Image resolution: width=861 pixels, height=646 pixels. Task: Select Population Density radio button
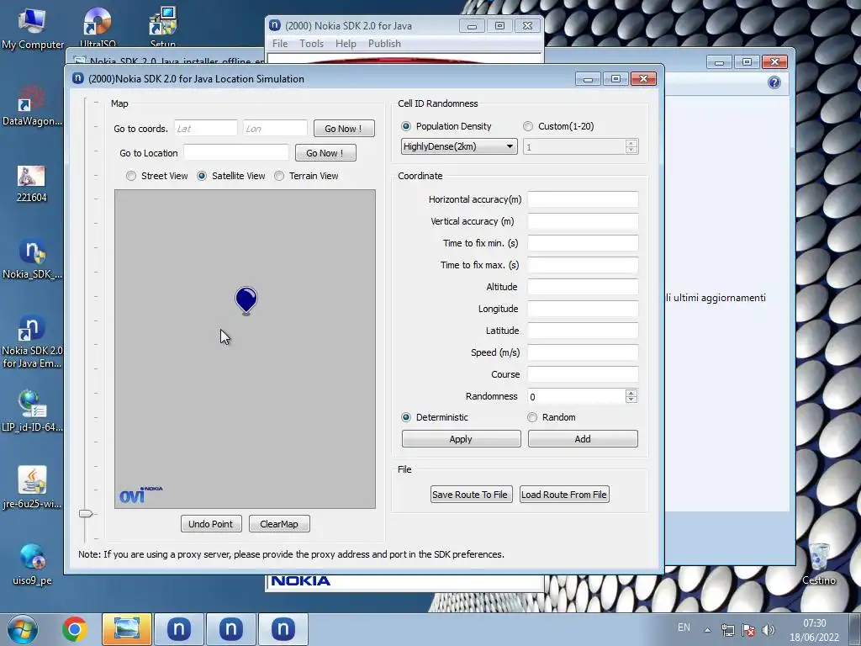446,126
